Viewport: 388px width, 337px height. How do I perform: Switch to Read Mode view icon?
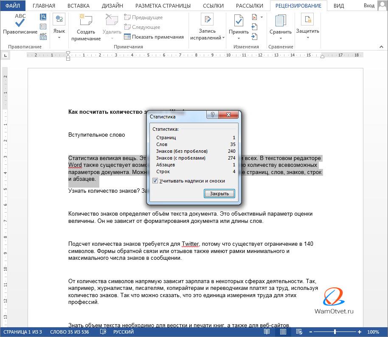[267, 332]
